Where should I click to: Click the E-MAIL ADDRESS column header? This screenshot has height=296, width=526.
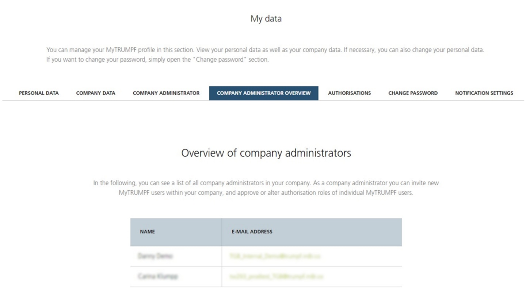(x=252, y=231)
